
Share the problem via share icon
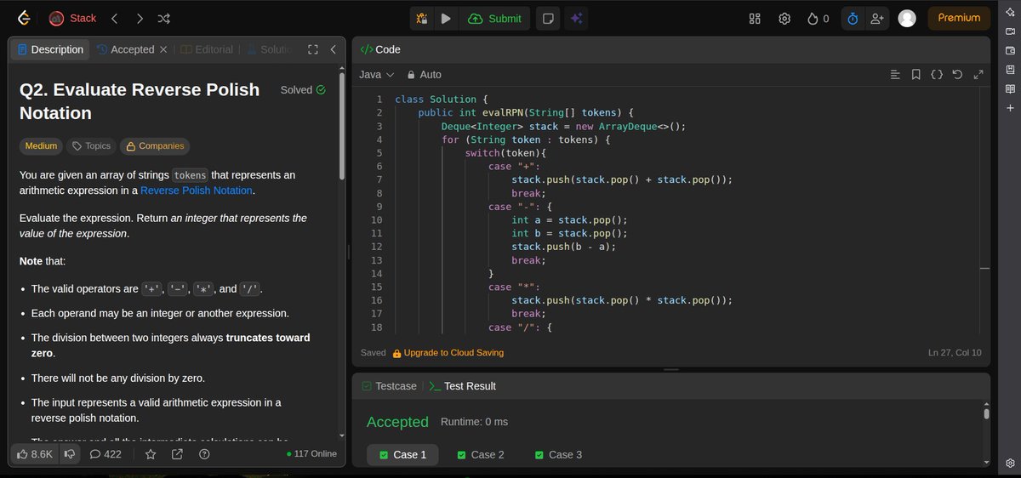tap(177, 454)
